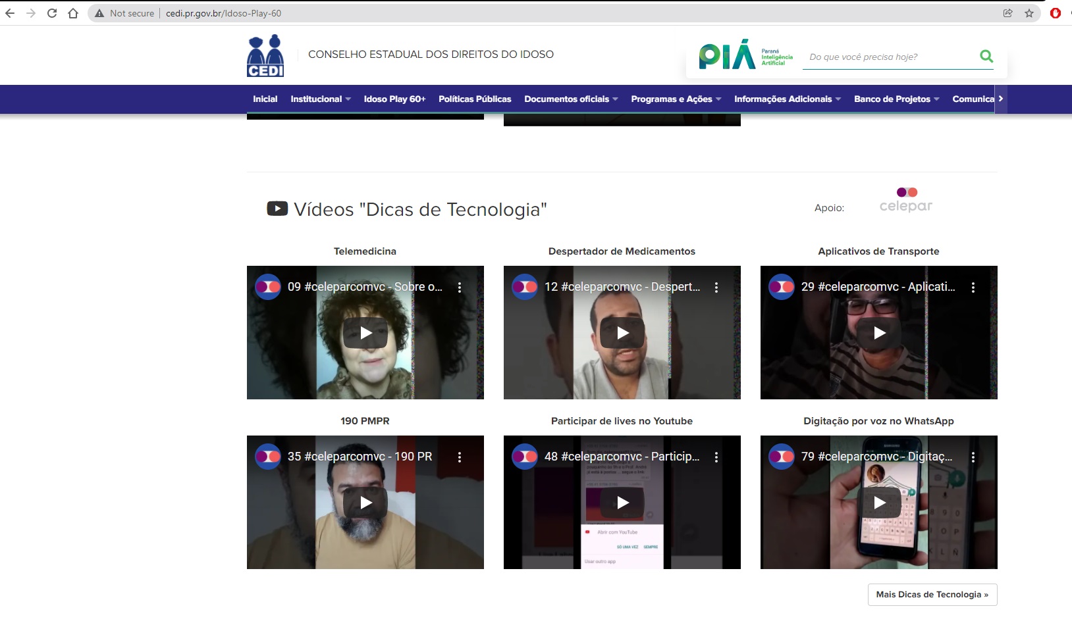Click the PIÁ search input field

(x=889, y=57)
